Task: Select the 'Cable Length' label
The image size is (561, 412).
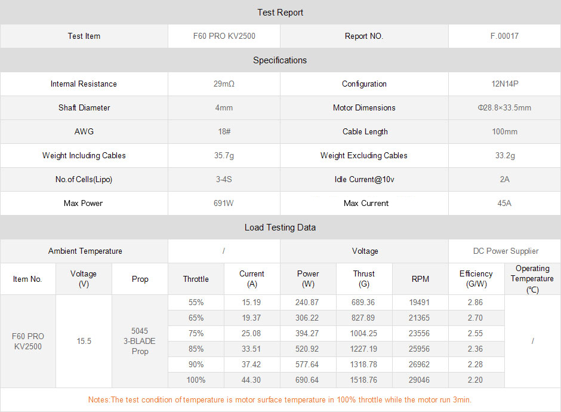Action: point(365,132)
